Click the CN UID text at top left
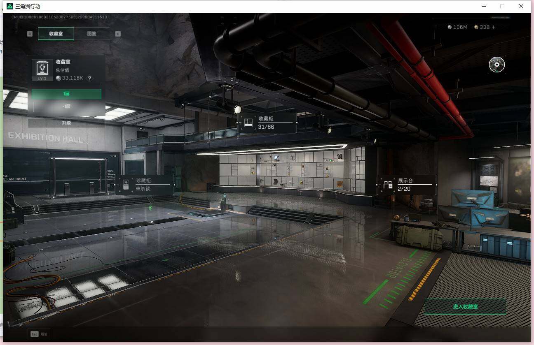534x345 pixels. (x=59, y=17)
